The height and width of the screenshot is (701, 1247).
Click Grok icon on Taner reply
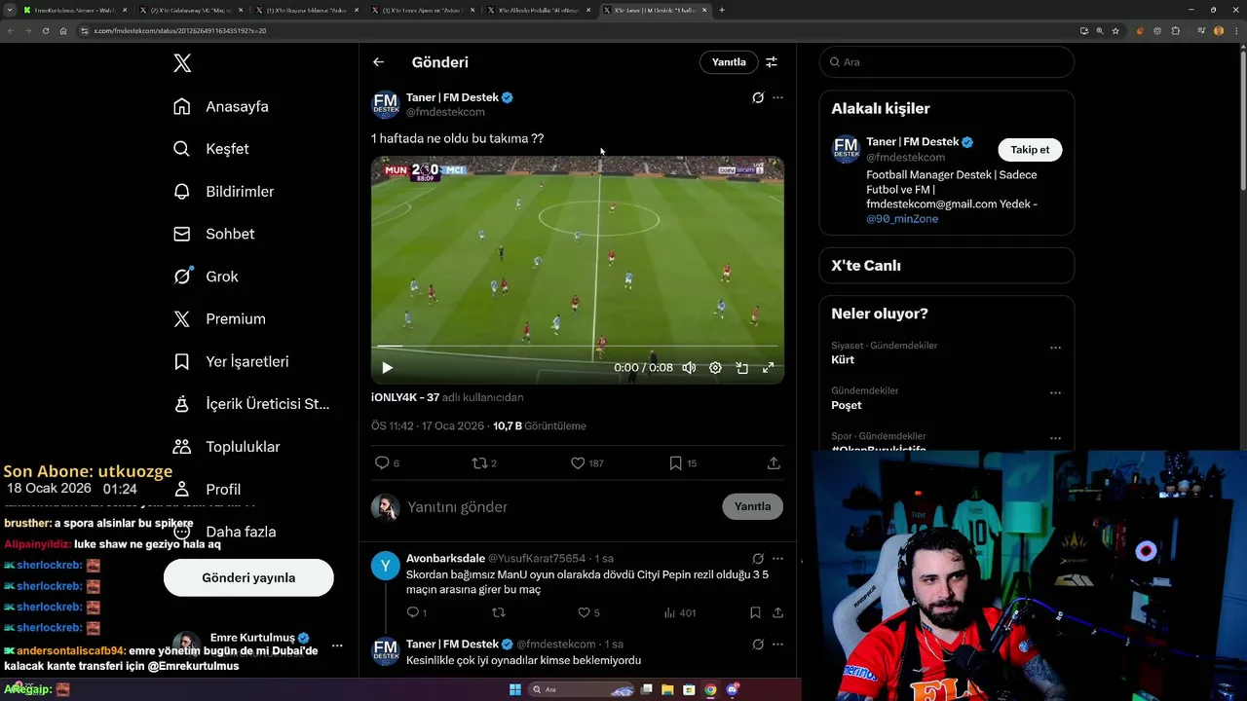(x=758, y=645)
